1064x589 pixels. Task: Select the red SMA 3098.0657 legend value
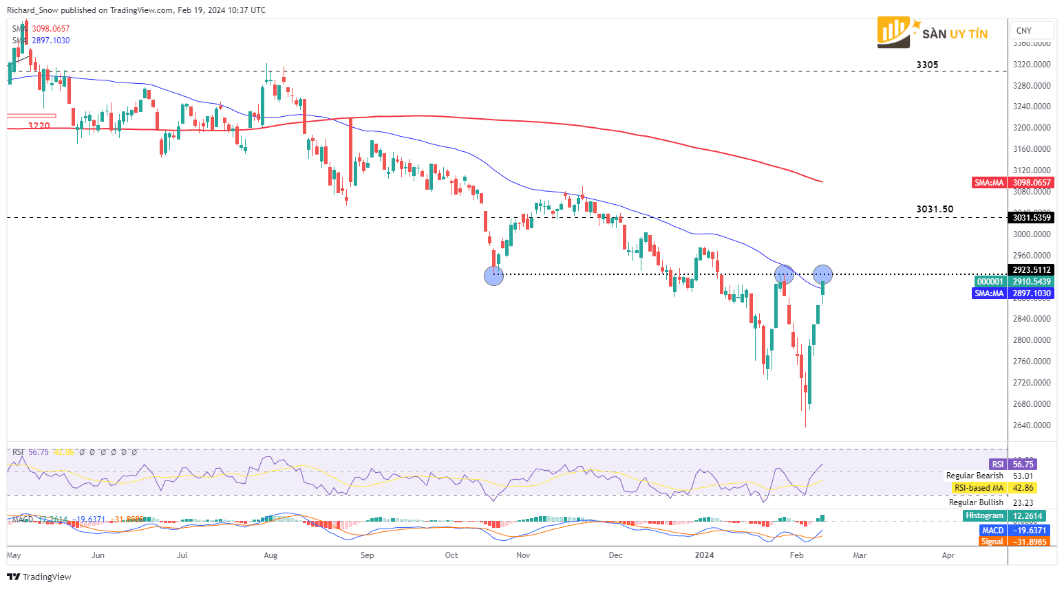coord(50,29)
